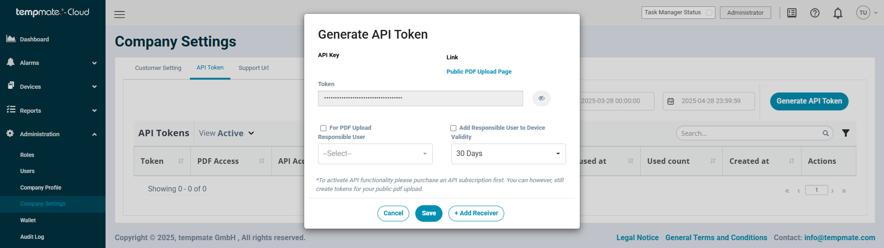Viewport: 884px width, 248px height.
Task: Toggle the Task Manager Status indicator
Action: 709,13
